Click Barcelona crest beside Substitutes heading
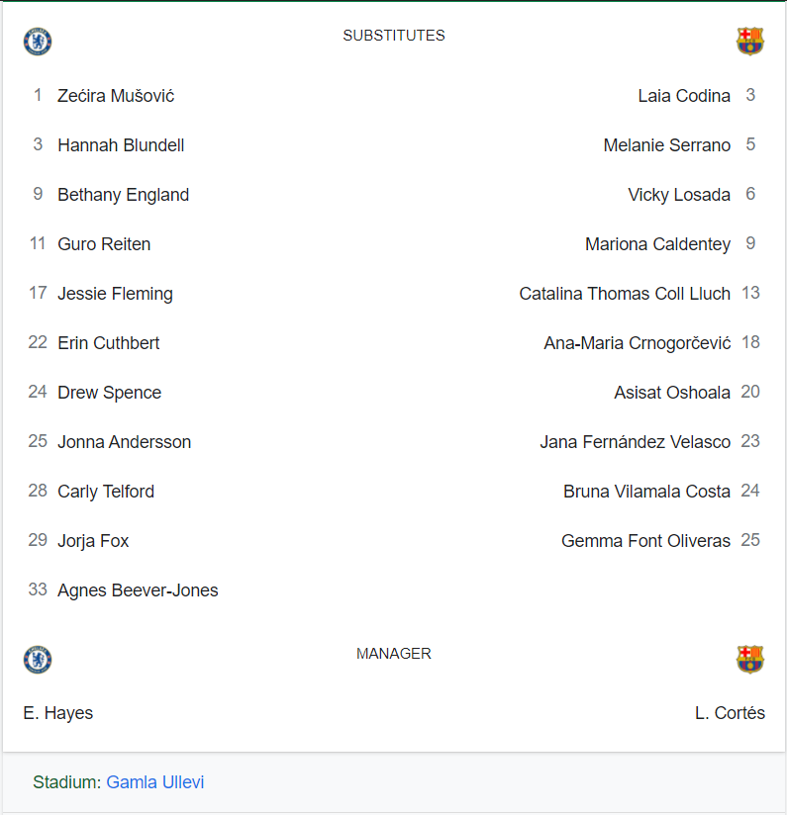Viewport: 787px width, 815px height. (x=749, y=42)
